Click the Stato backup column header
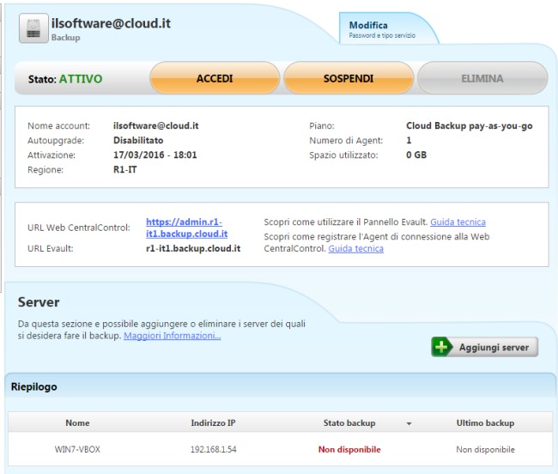The width and height of the screenshot is (558, 474). click(x=349, y=422)
